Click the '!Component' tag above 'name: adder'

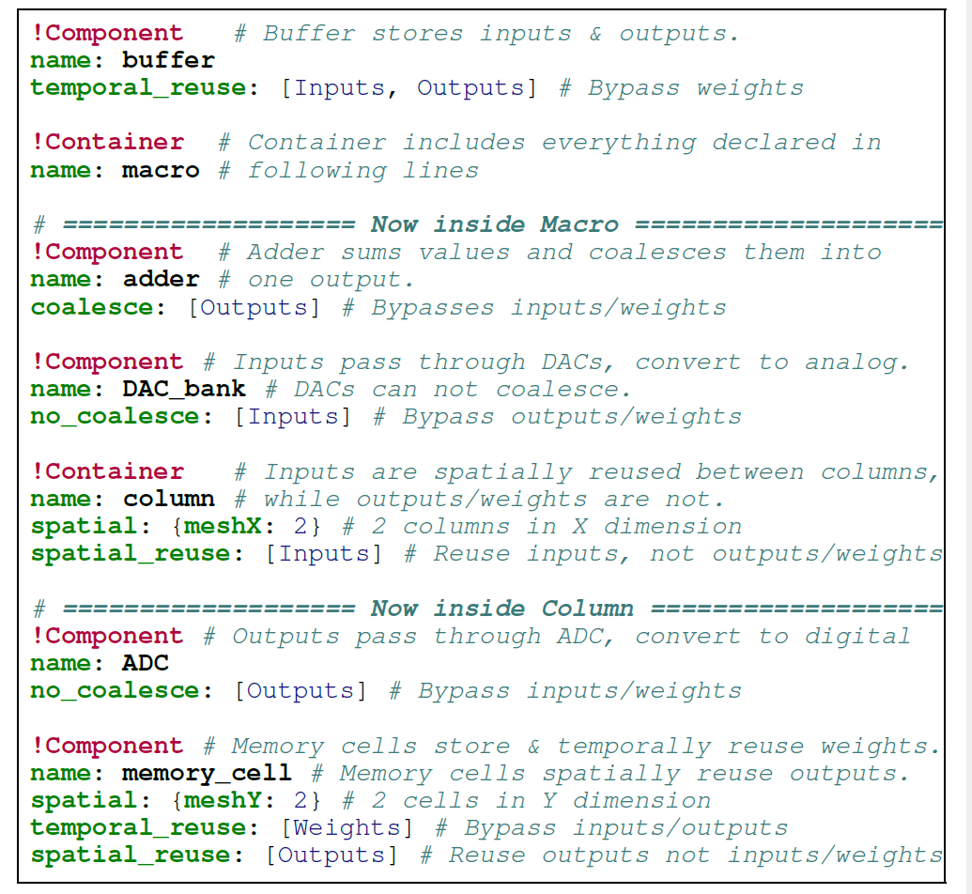(107, 252)
